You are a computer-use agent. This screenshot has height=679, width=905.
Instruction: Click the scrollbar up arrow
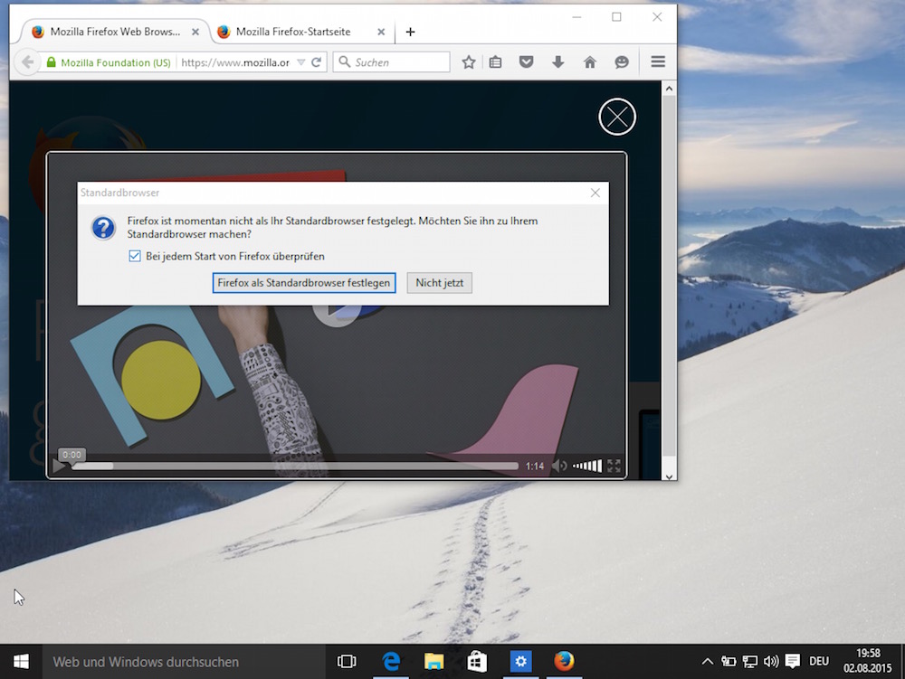tap(669, 89)
